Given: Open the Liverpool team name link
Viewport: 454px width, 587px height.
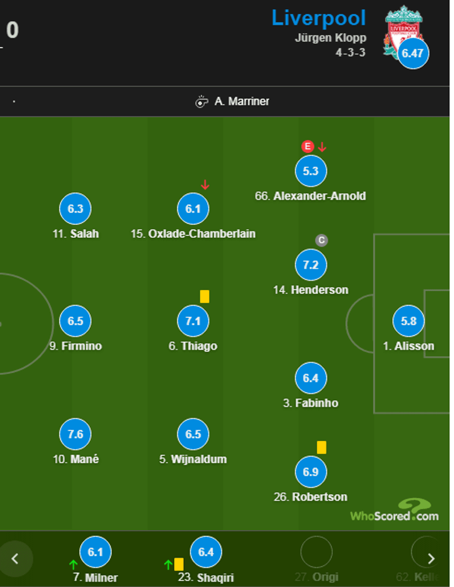Looking at the screenshot, I should pos(319,18).
